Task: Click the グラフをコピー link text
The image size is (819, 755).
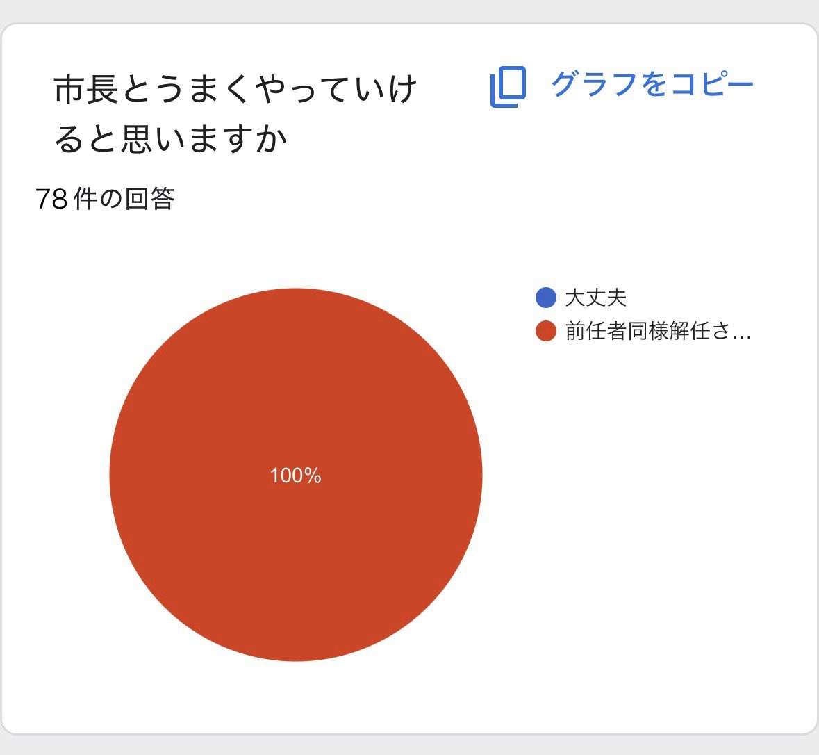Action: (x=652, y=83)
